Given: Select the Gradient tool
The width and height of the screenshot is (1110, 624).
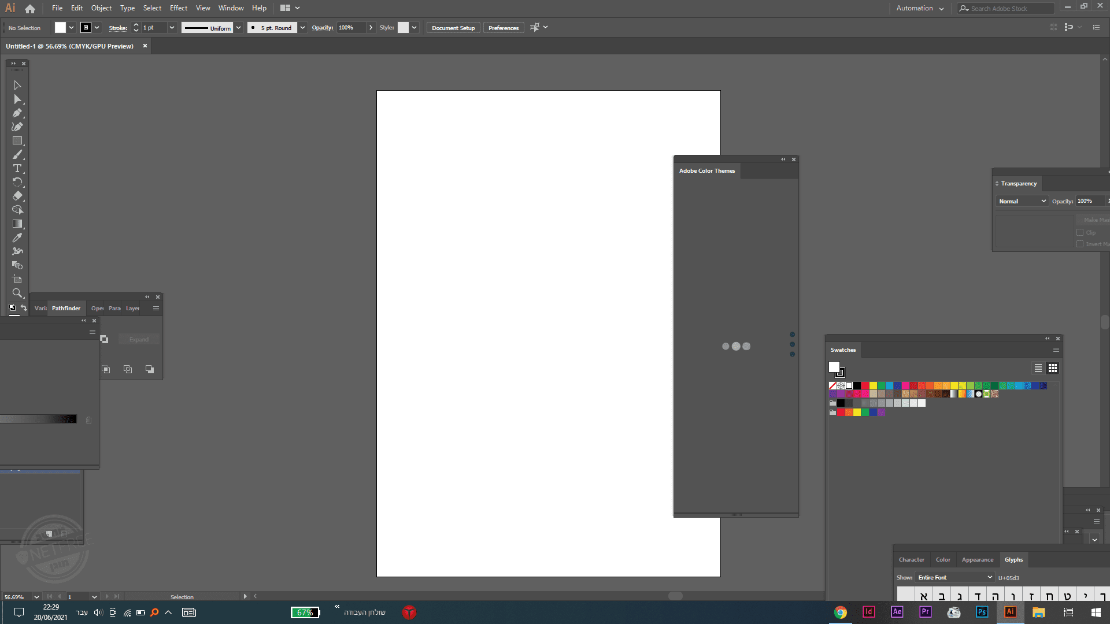Looking at the screenshot, I should click(17, 224).
